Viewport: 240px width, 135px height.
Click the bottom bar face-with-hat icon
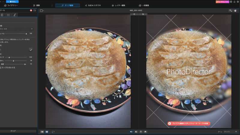pos(145,132)
